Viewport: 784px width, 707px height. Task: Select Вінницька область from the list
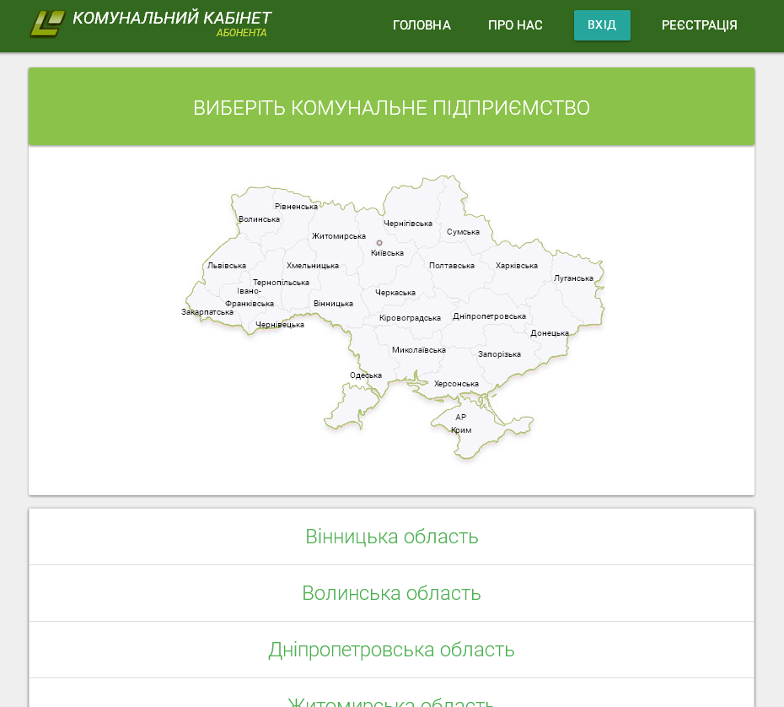pyautogui.click(x=391, y=537)
